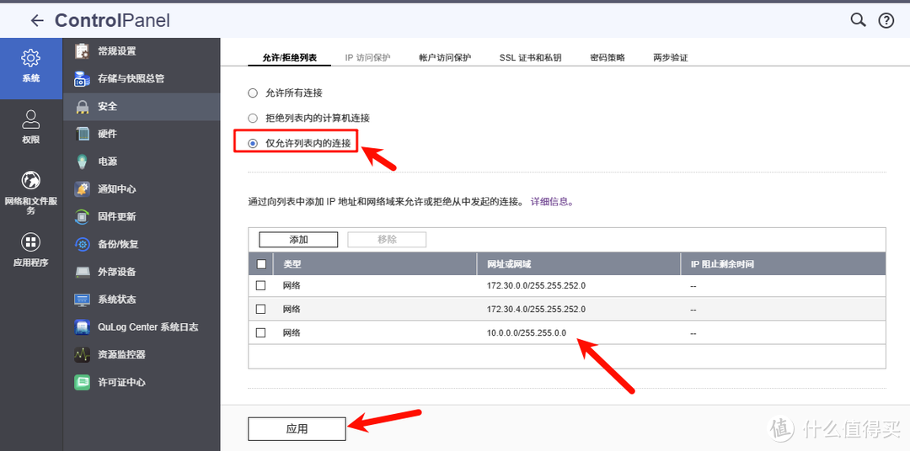Click the 固件更新 icon in menu

[83, 216]
